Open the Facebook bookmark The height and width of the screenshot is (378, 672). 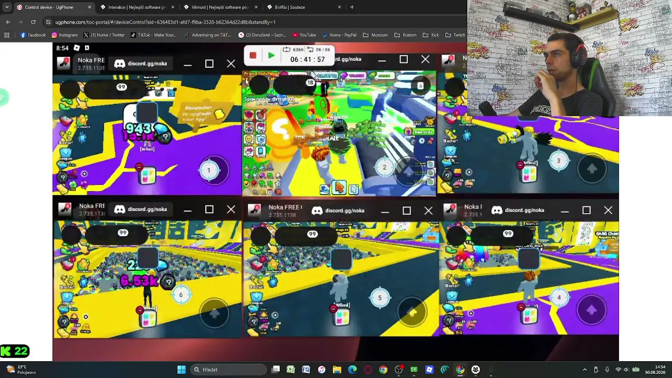coord(33,35)
